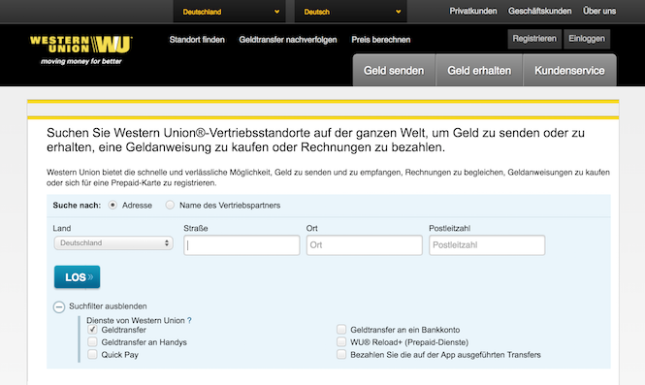Open the Kundenservice tab
Viewport: 645px width, 385px height.
coord(569,71)
